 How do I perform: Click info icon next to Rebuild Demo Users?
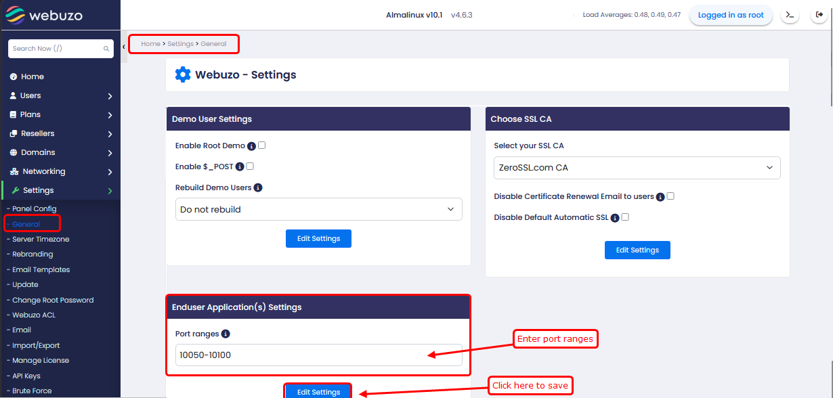(258, 187)
